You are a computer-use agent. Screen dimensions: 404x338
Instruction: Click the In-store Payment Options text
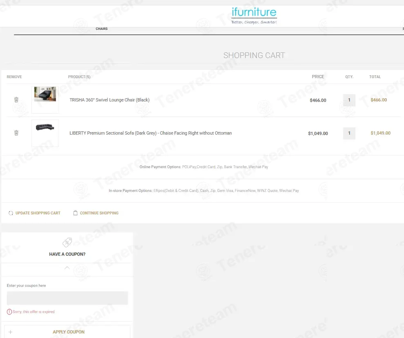coord(204,191)
